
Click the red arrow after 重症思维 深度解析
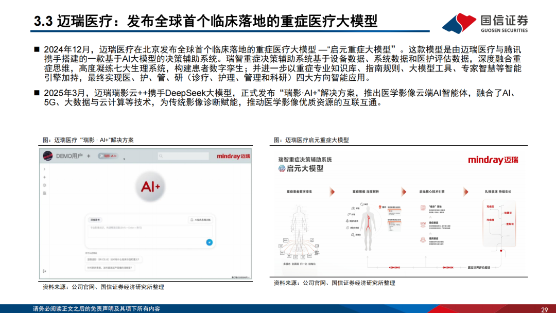pyautogui.click(x=404, y=192)
